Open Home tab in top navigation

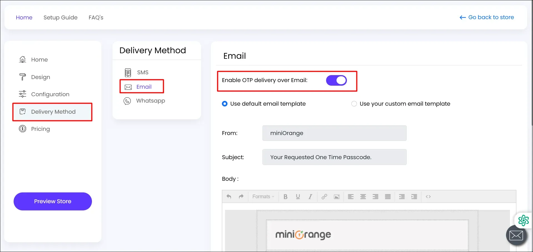click(x=24, y=17)
